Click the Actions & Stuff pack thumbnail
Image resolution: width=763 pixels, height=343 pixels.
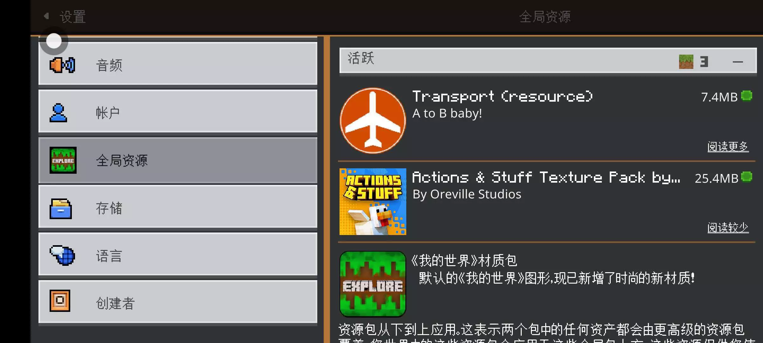pyautogui.click(x=373, y=202)
